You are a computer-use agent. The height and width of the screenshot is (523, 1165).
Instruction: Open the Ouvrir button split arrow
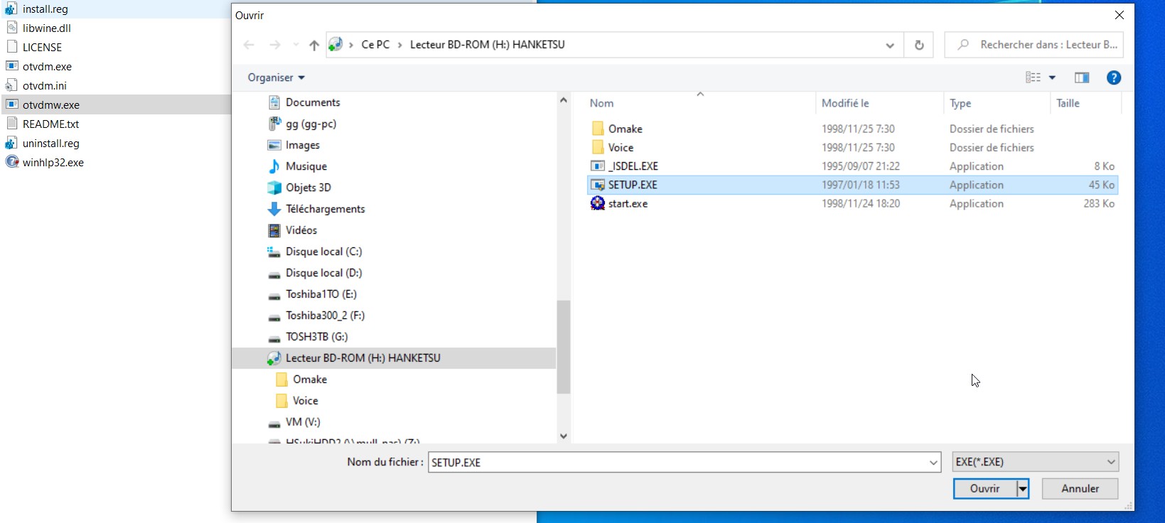pyautogui.click(x=1023, y=489)
